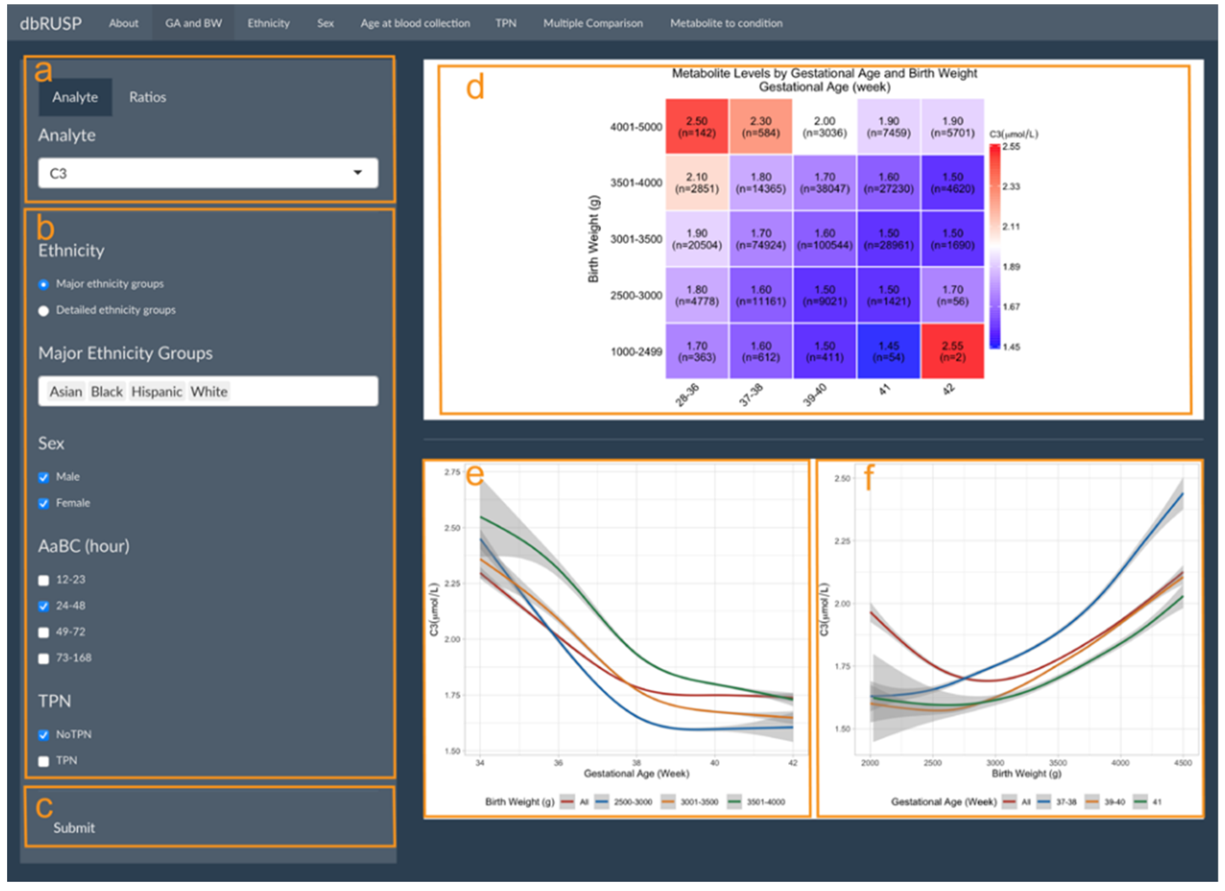1225x891 pixels.
Task: Click the Metabolite to condition nav item
Action: click(x=726, y=23)
